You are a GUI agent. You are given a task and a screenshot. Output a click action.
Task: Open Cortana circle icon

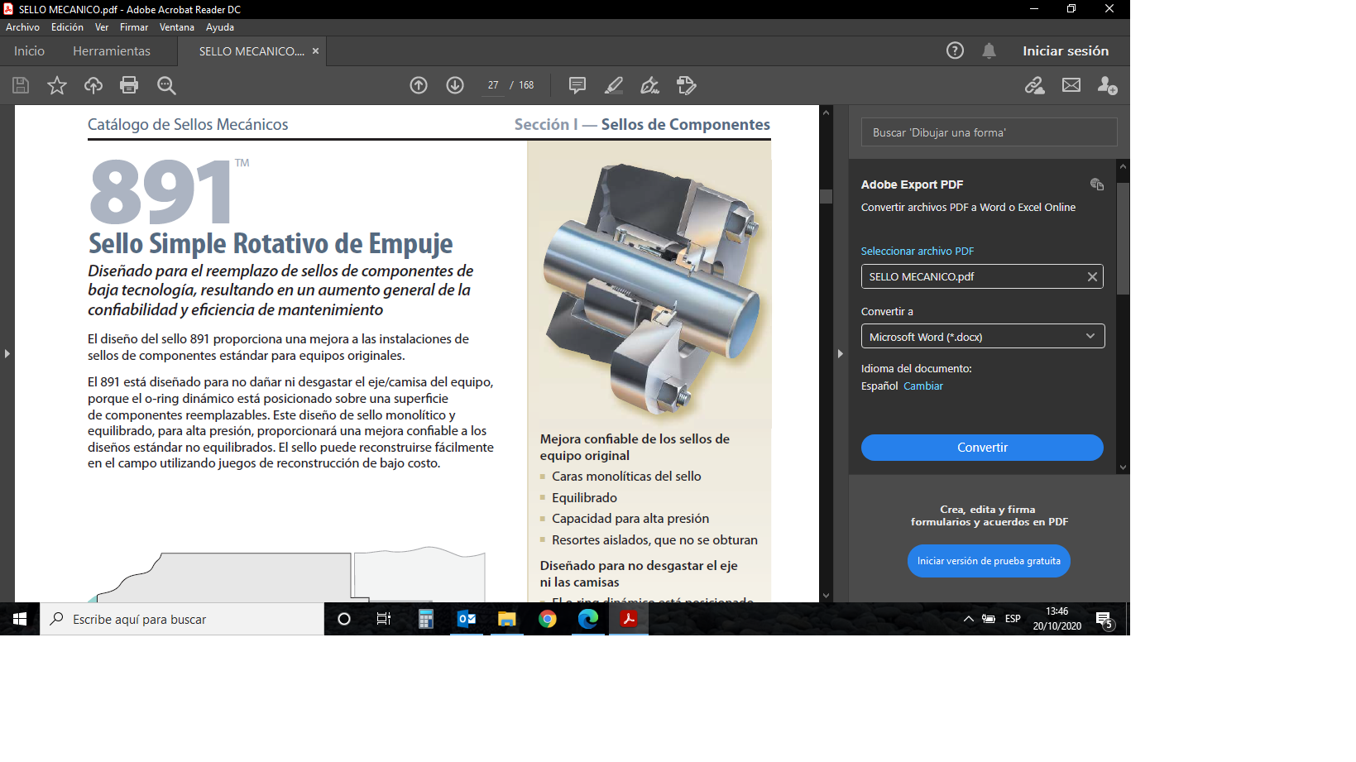point(344,619)
